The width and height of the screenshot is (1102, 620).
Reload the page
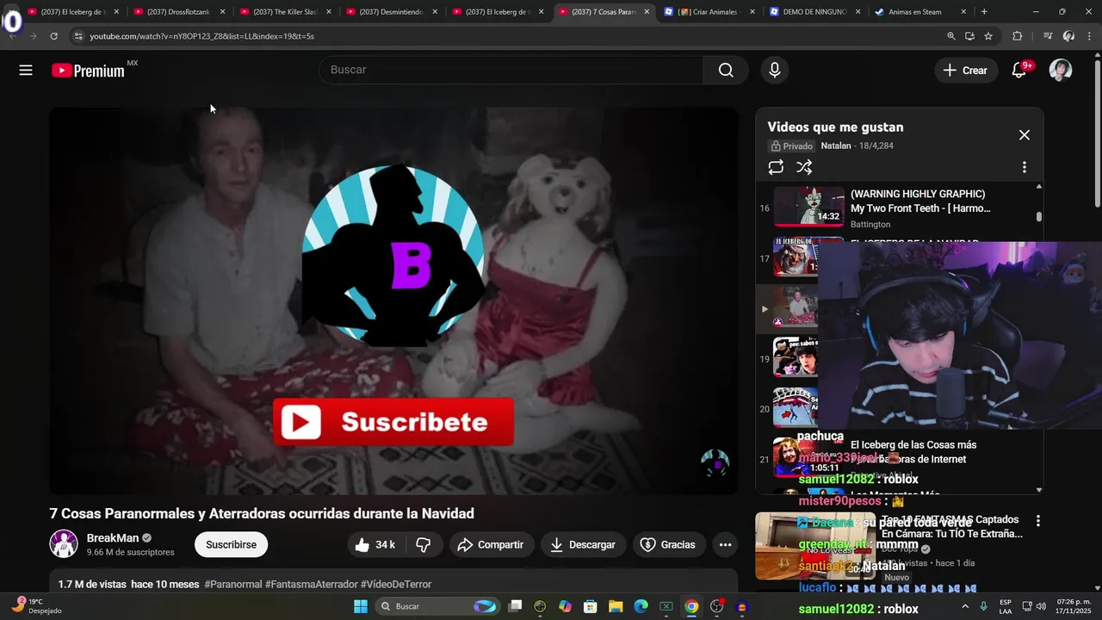coord(53,36)
